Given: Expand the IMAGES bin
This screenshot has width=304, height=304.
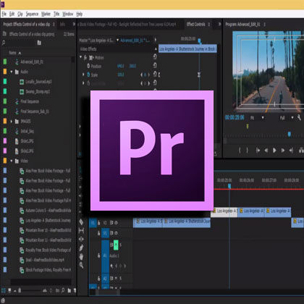Looking at the screenshot, I should (x=12, y=122).
